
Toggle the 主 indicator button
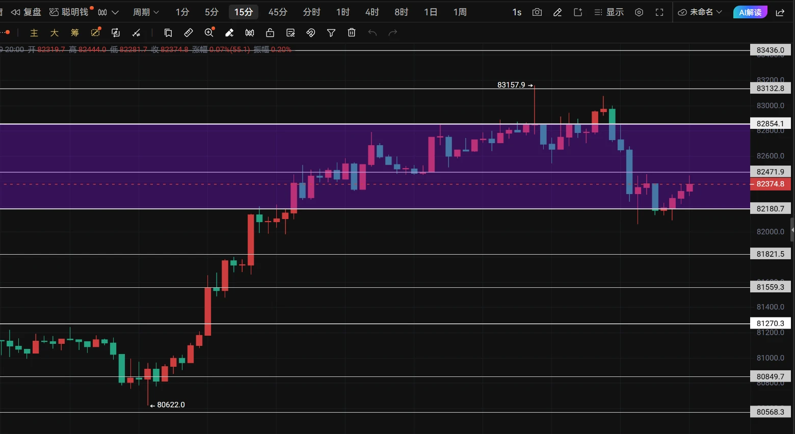coord(34,33)
